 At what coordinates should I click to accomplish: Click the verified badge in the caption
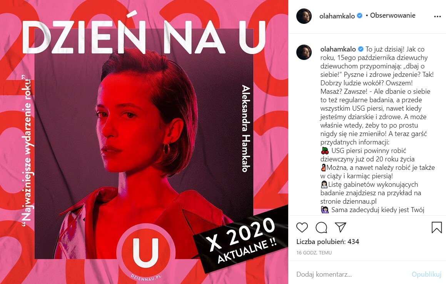click(x=361, y=49)
